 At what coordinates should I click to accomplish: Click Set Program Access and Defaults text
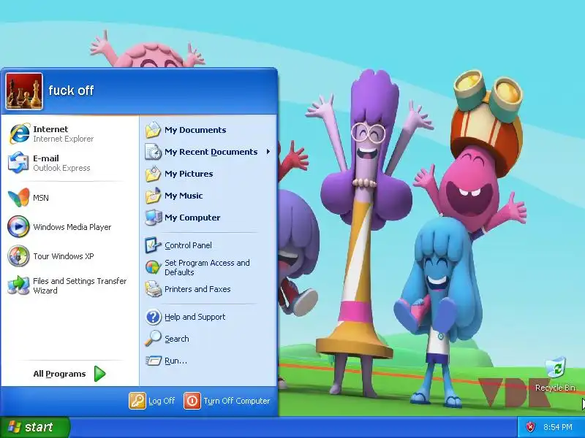207,267
